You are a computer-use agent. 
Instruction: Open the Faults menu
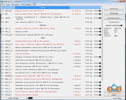pyautogui.click(x=8, y=5)
